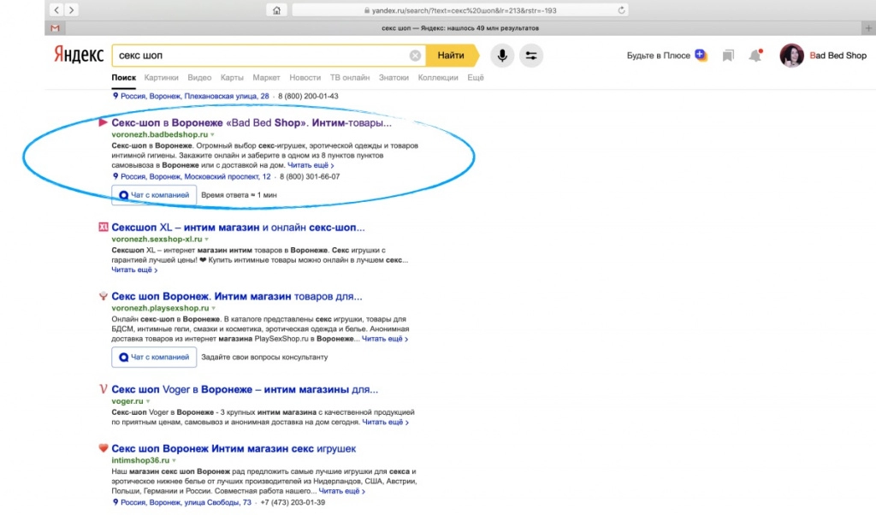The height and width of the screenshot is (515, 876).
Task: Click the Сексшоп XL result favicon
Action: coord(103,227)
